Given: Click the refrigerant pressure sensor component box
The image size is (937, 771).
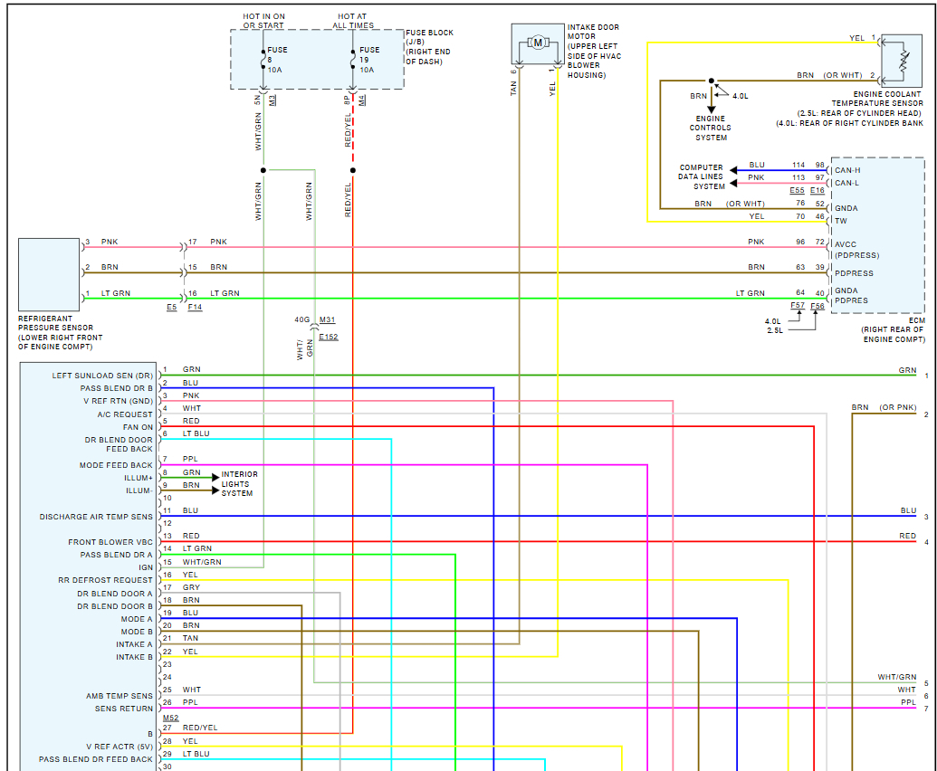Looking at the screenshot, I should pyautogui.click(x=49, y=273).
